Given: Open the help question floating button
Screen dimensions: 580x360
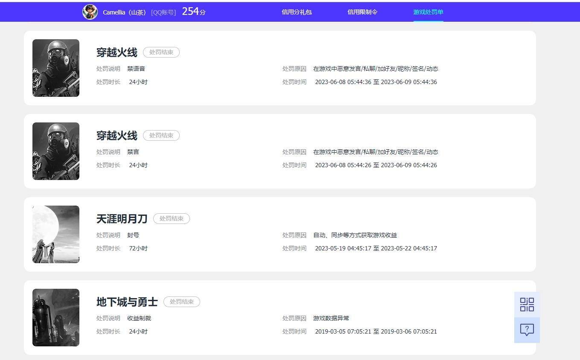Looking at the screenshot, I should (x=527, y=330).
